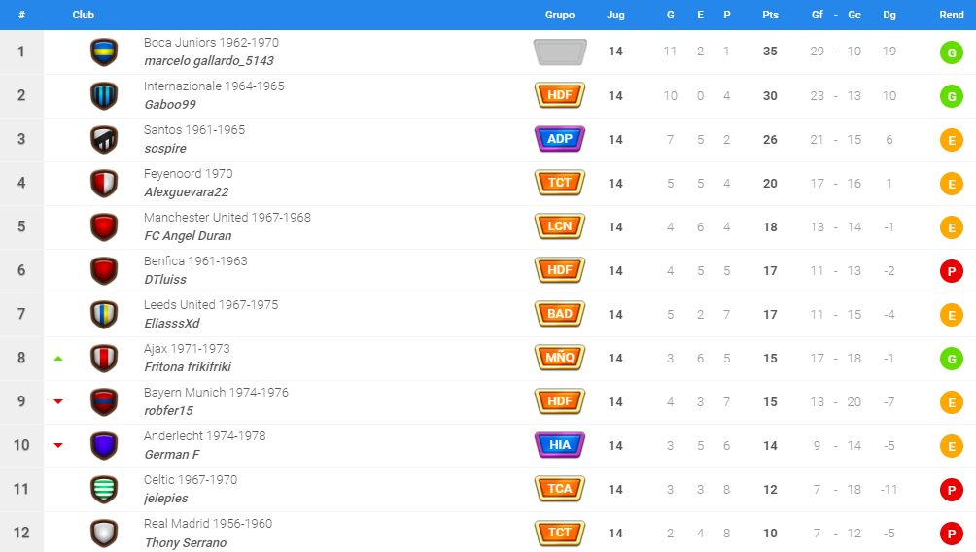Select the BAD group badge for Leeds

pos(560,314)
